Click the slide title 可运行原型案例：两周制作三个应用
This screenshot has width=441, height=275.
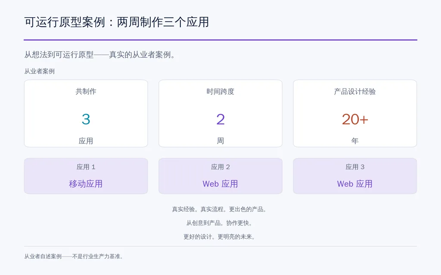pyautogui.click(x=116, y=22)
